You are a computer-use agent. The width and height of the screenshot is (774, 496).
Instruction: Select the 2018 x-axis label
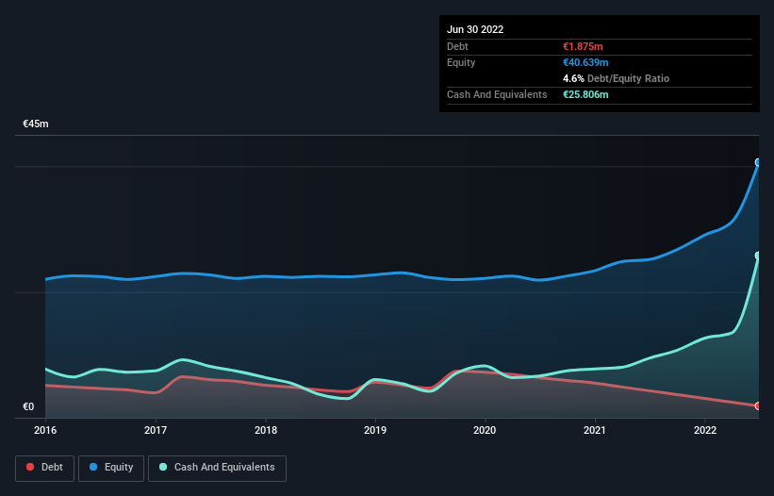tap(266, 430)
